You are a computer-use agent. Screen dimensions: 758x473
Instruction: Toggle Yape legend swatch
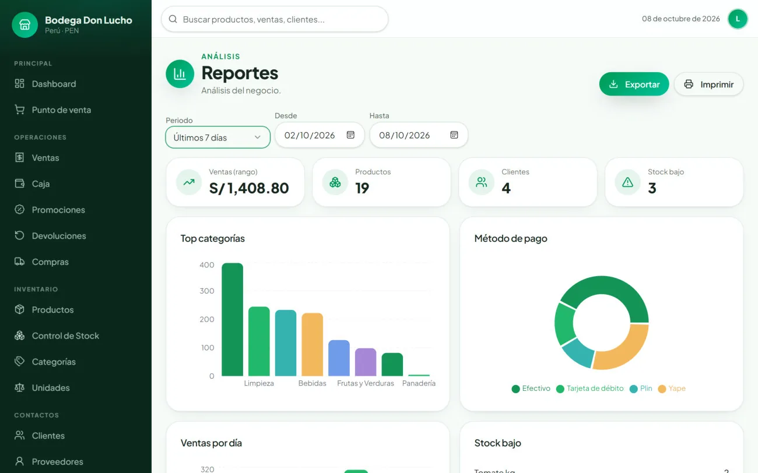click(x=662, y=389)
